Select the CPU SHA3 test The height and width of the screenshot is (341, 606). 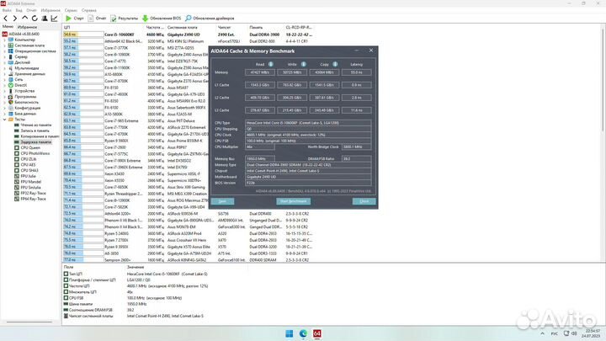pos(29,170)
